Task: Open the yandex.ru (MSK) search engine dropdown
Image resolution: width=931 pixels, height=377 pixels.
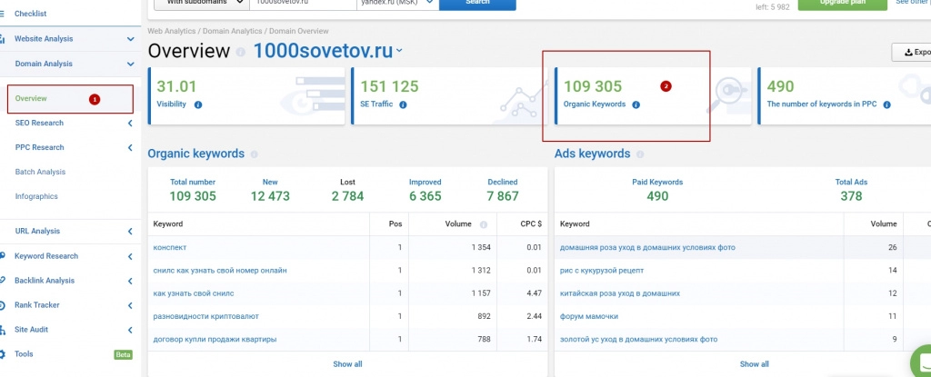Action: [397, 3]
